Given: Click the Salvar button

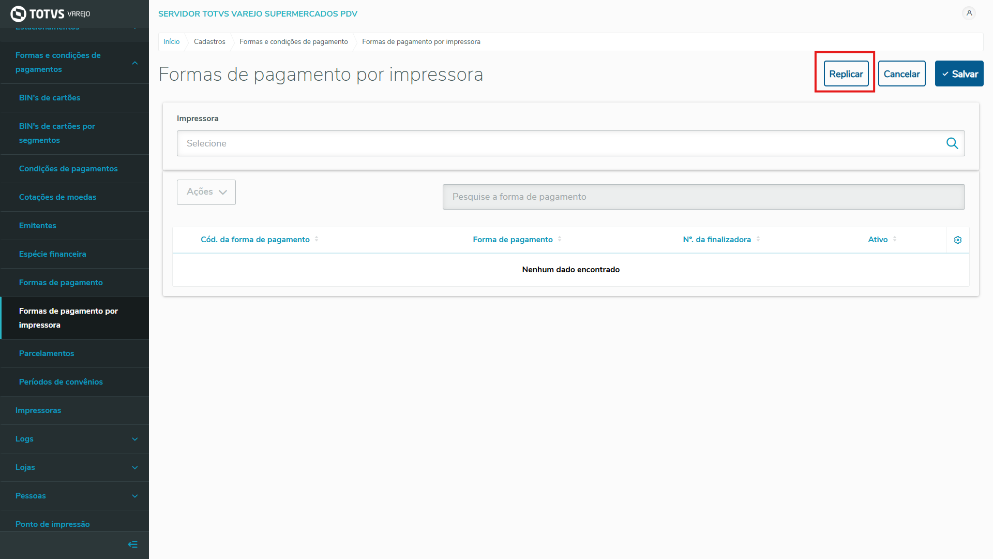Looking at the screenshot, I should pos(959,74).
